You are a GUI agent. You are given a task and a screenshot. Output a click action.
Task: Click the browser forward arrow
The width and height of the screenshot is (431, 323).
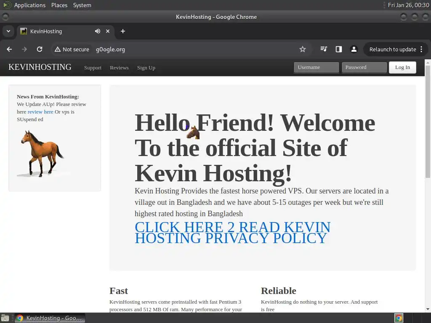[24, 49]
